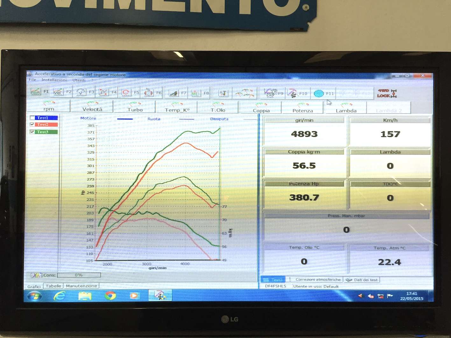Open the Installazioni menu
The height and width of the screenshot is (338, 451).
54,80
